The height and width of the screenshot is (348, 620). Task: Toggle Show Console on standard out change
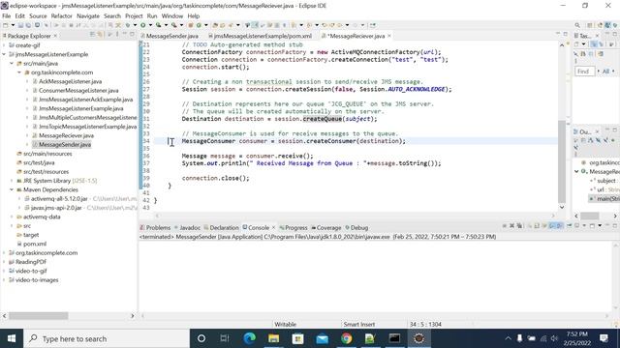(x=552, y=225)
